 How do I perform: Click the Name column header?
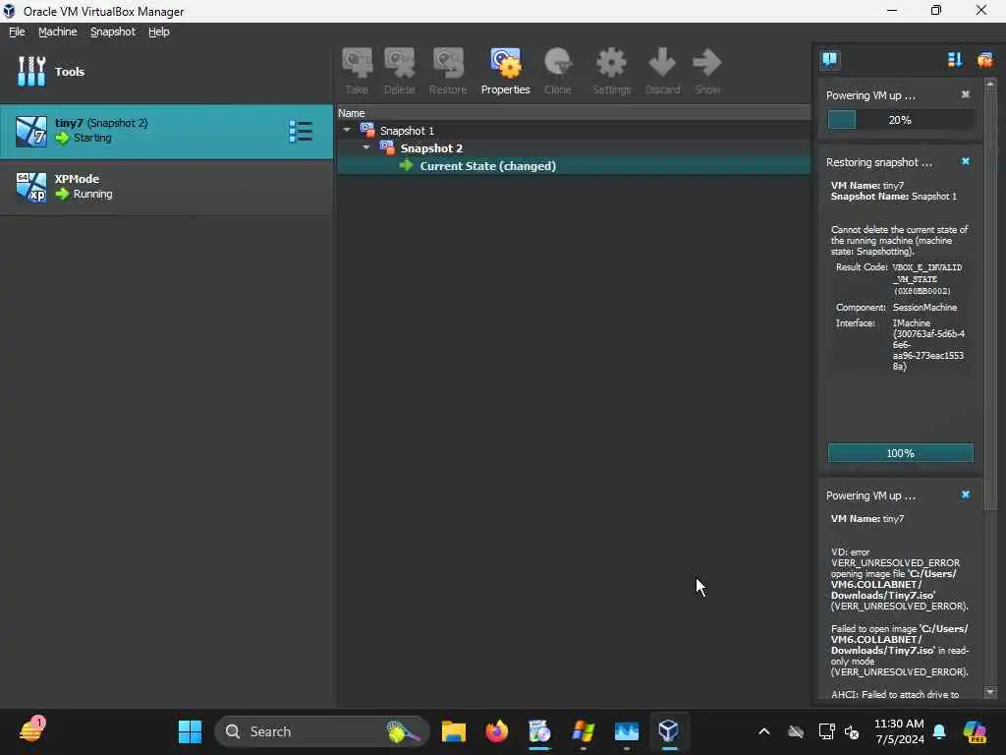574,113
